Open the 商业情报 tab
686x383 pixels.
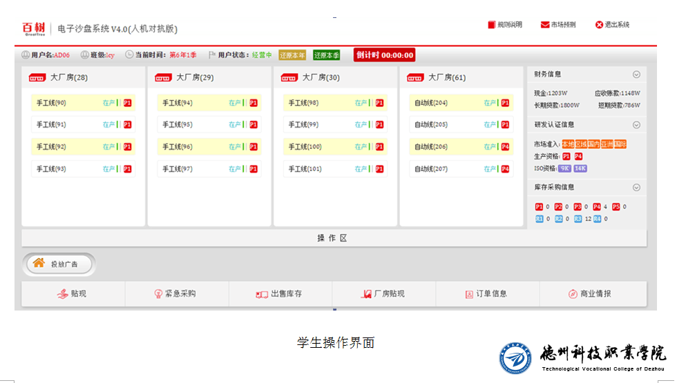[x=591, y=294]
